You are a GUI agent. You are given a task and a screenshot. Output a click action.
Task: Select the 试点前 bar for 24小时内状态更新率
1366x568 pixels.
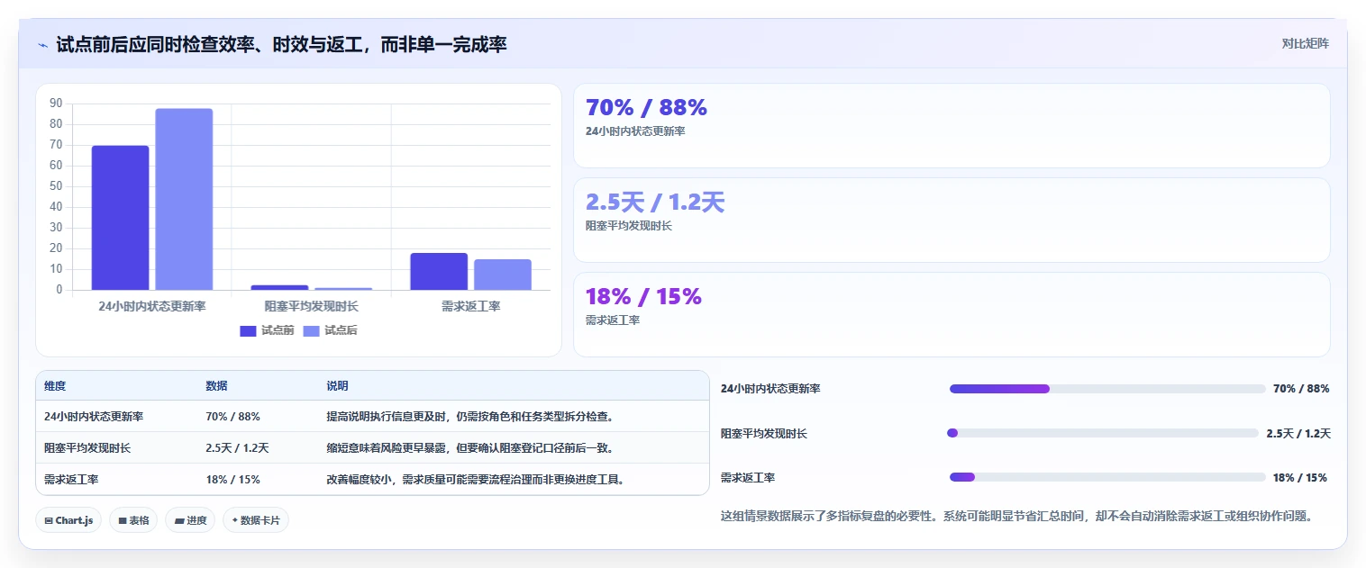click(120, 218)
